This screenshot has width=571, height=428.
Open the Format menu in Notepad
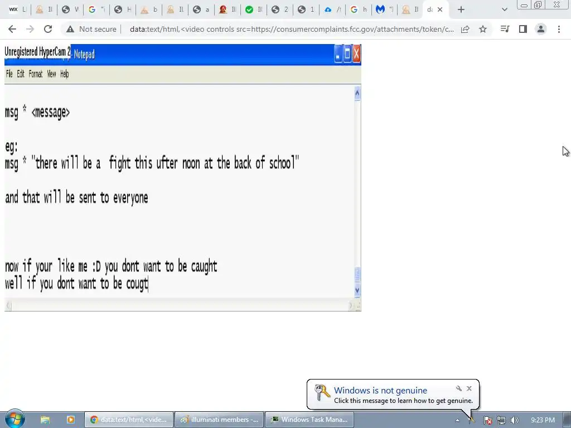pos(36,74)
